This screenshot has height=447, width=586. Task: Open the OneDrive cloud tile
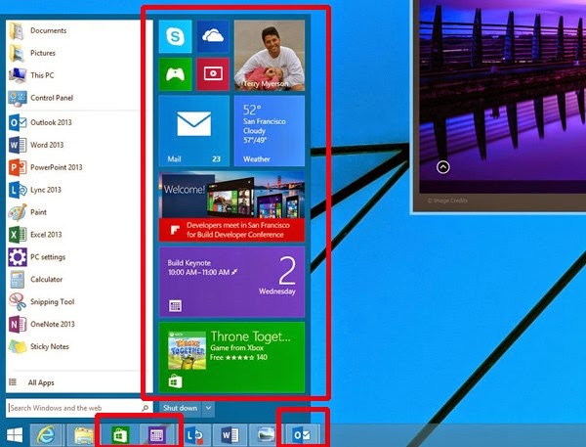[213, 37]
